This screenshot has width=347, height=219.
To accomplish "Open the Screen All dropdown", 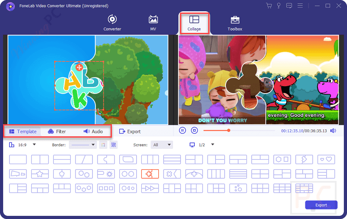I will 162,145.
